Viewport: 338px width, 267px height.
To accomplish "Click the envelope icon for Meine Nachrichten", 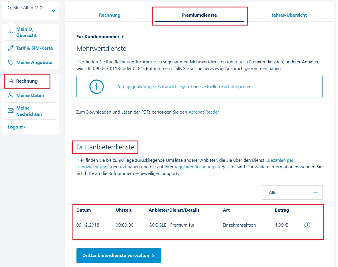I will point(11,111).
